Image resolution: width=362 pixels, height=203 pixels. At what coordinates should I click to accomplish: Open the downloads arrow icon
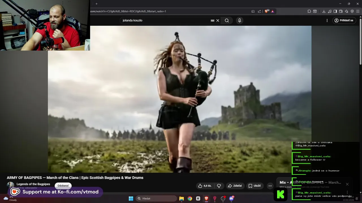tap(324, 11)
